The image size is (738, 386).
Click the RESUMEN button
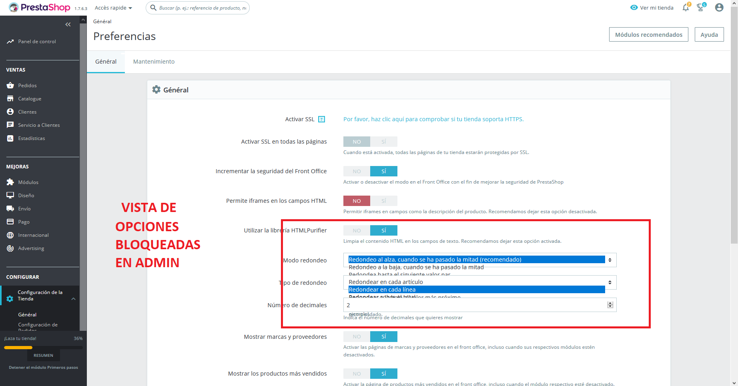(x=43, y=355)
